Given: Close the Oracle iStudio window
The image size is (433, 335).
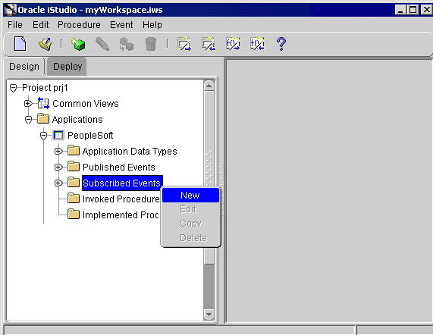Looking at the screenshot, I should point(427,10).
